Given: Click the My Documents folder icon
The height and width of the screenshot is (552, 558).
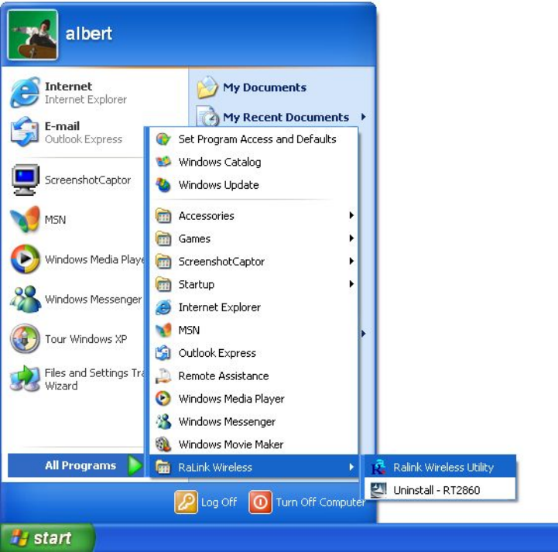Looking at the screenshot, I should (x=207, y=87).
